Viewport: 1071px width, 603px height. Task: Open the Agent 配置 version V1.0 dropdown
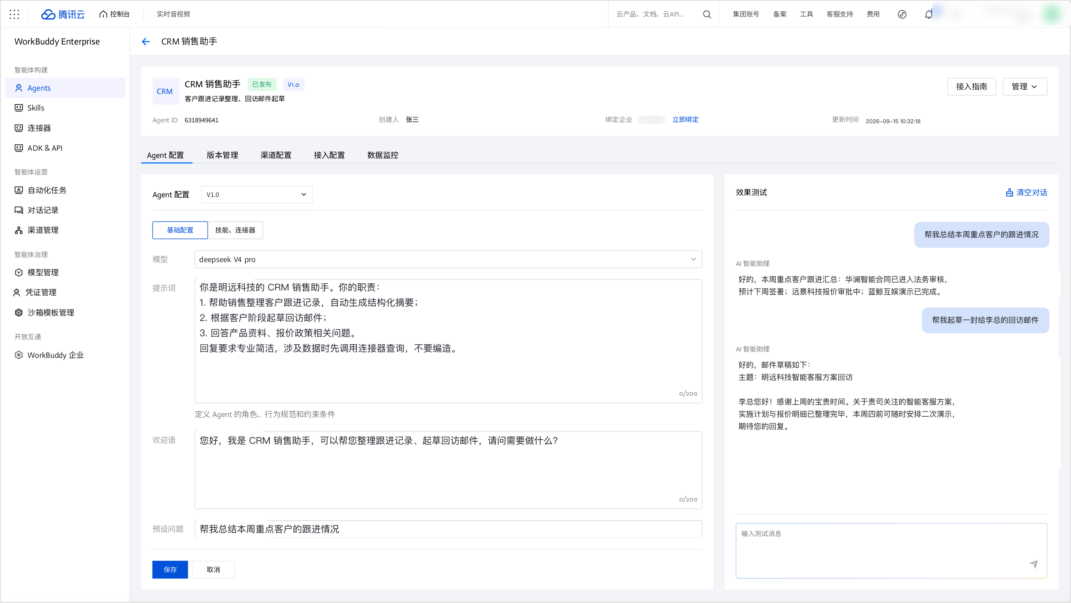[257, 194]
